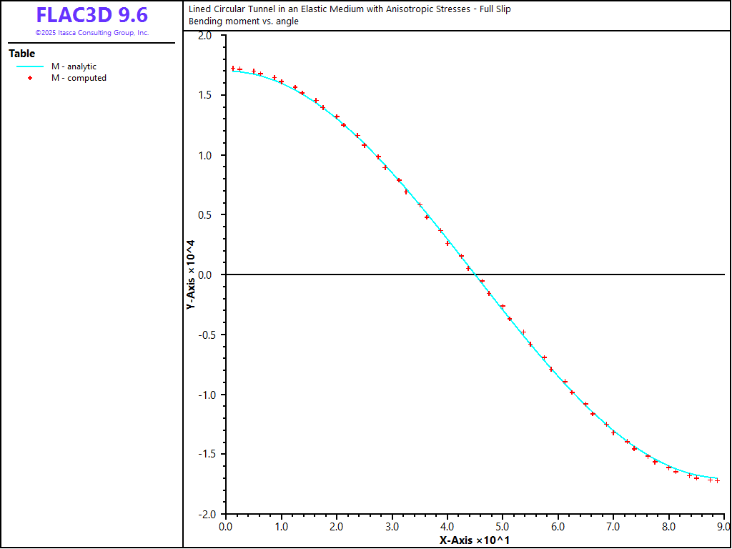Click the FLAC3D 9.6 logo text
732x549 pixels.
coord(91,16)
